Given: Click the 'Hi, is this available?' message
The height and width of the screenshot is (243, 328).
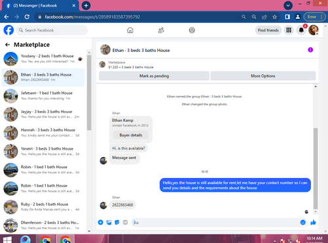Looking at the screenshot, I should [129, 148].
